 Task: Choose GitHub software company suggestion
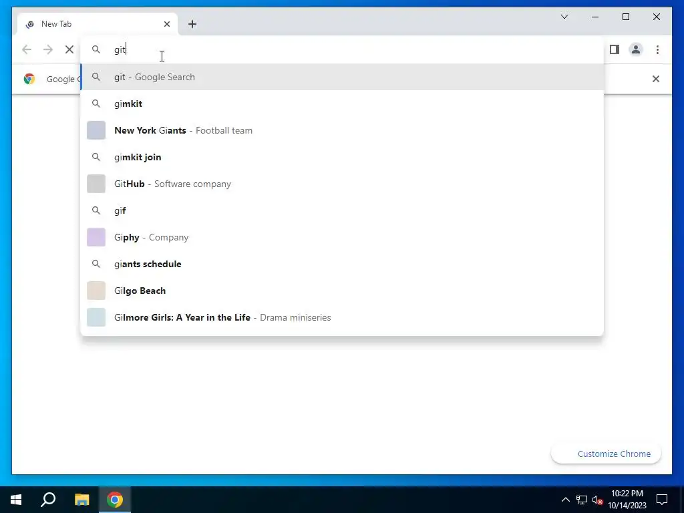click(342, 184)
